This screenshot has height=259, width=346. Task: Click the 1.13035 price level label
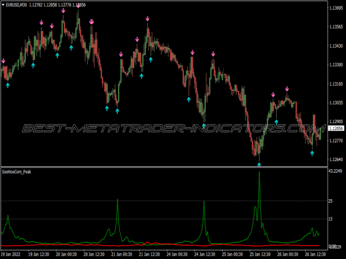(x=336, y=102)
